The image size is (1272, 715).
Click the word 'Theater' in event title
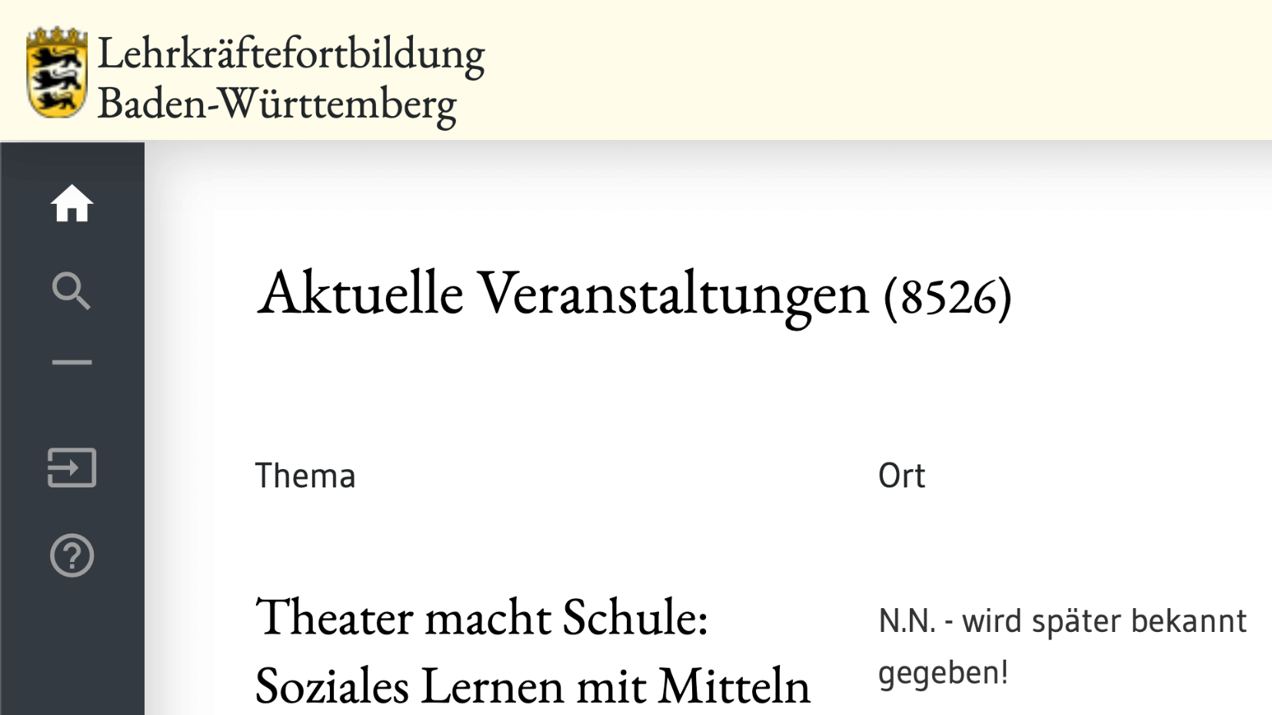click(334, 617)
